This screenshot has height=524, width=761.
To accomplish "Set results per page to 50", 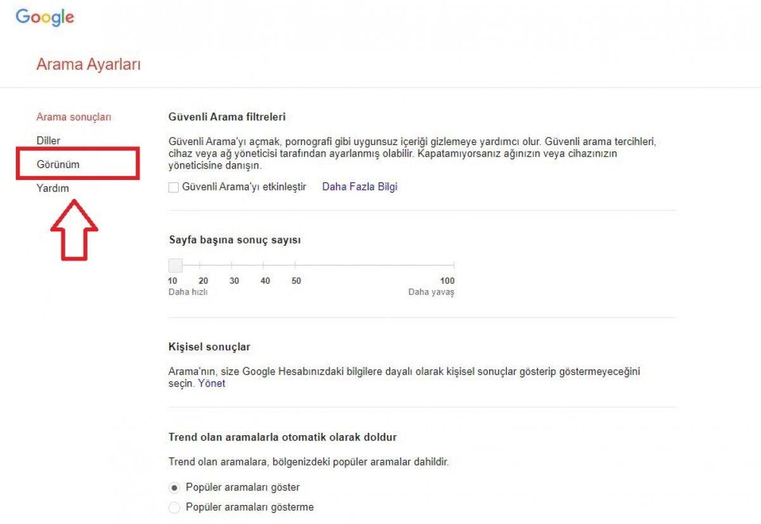I will point(296,265).
